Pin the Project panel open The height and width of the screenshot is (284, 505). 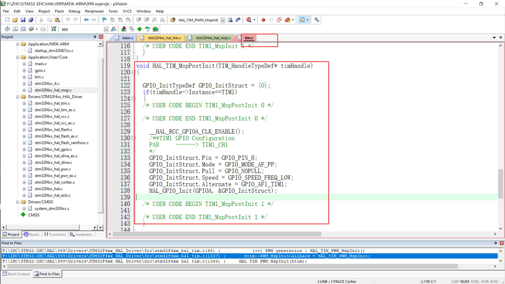(95, 37)
